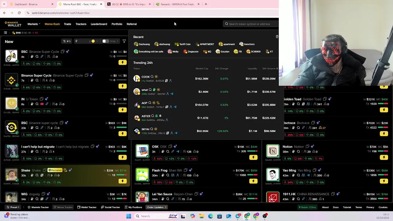Open the Trade page
This screenshot has width=393, height=221.
[x=67, y=24]
